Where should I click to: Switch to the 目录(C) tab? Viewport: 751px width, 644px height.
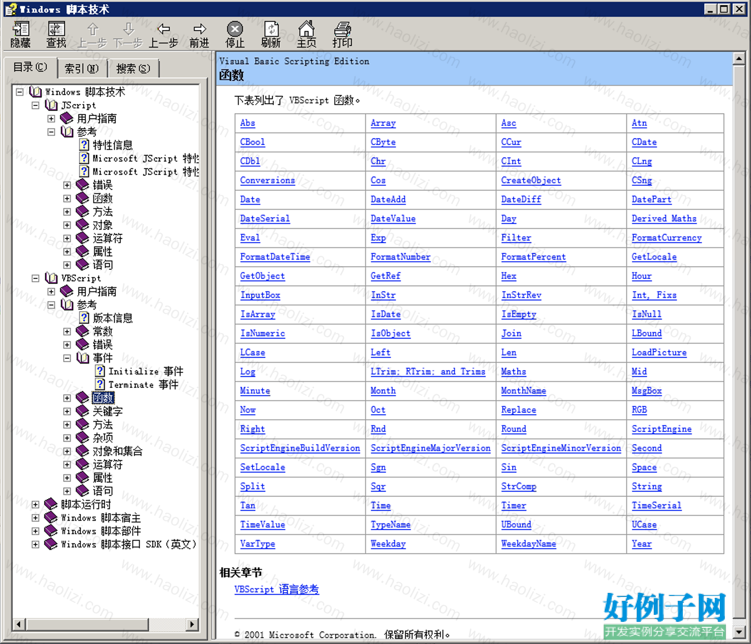(30, 67)
